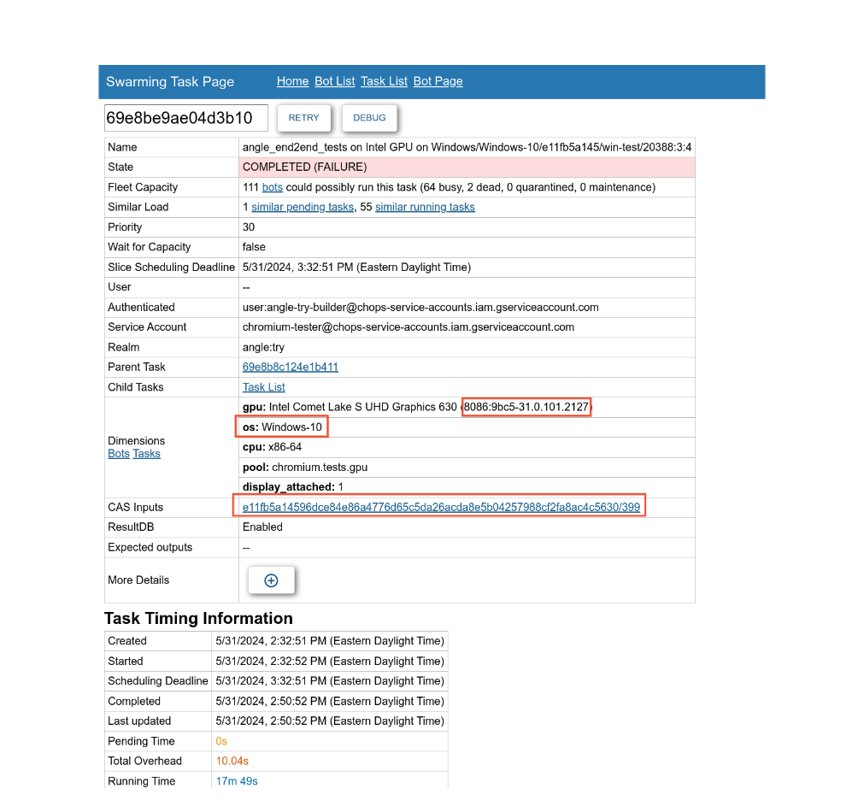This screenshot has height=812, width=864.
Task: View similar running tasks
Action: click(425, 207)
